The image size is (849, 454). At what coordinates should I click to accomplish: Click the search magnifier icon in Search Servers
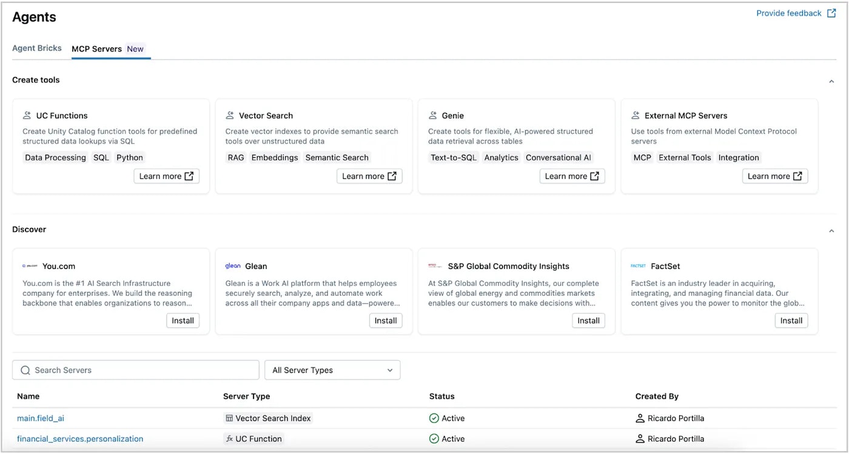25,370
